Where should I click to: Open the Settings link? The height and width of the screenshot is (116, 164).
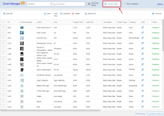[160, 4]
